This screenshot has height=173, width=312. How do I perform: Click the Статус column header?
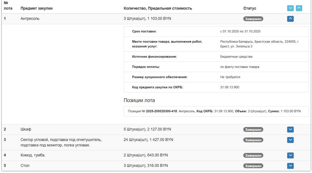point(250,8)
